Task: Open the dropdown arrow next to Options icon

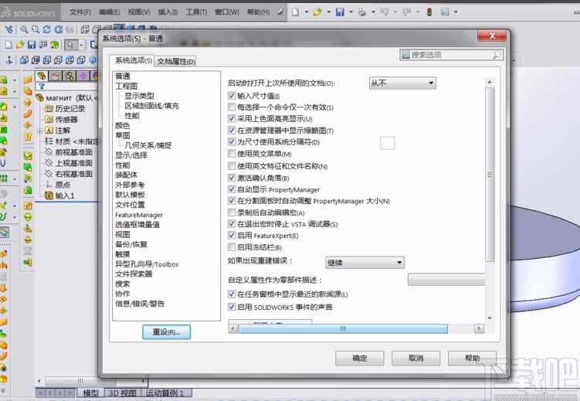Action: click(x=456, y=12)
